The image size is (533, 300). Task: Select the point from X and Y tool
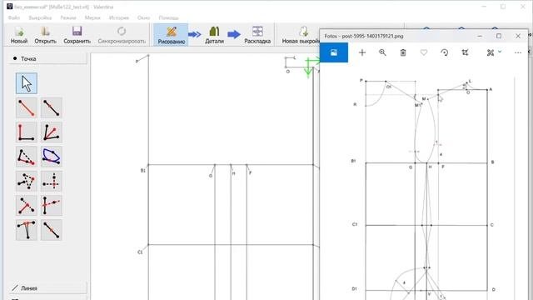click(52, 182)
